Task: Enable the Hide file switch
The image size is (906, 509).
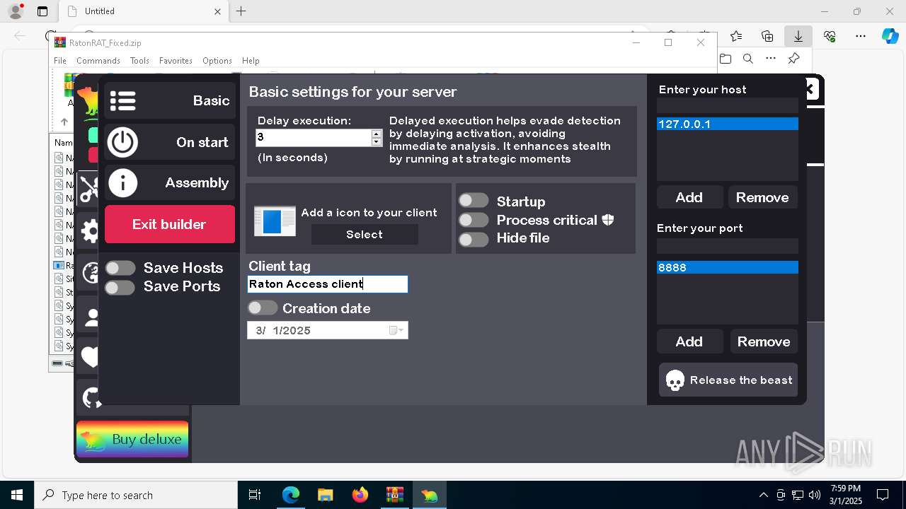Action: [474, 239]
